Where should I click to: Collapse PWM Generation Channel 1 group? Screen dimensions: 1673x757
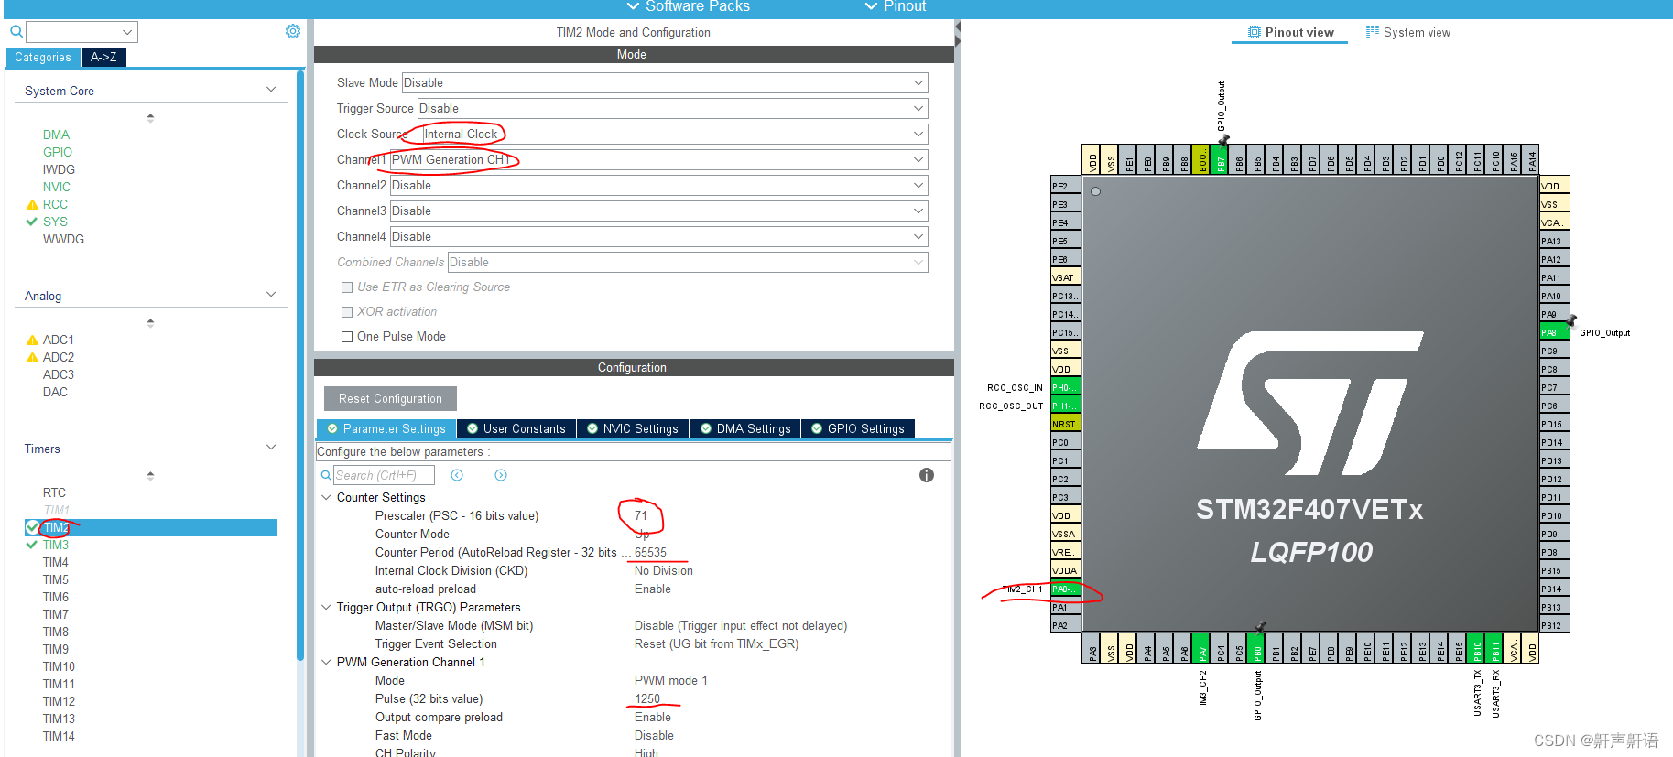click(x=326, y=663)
